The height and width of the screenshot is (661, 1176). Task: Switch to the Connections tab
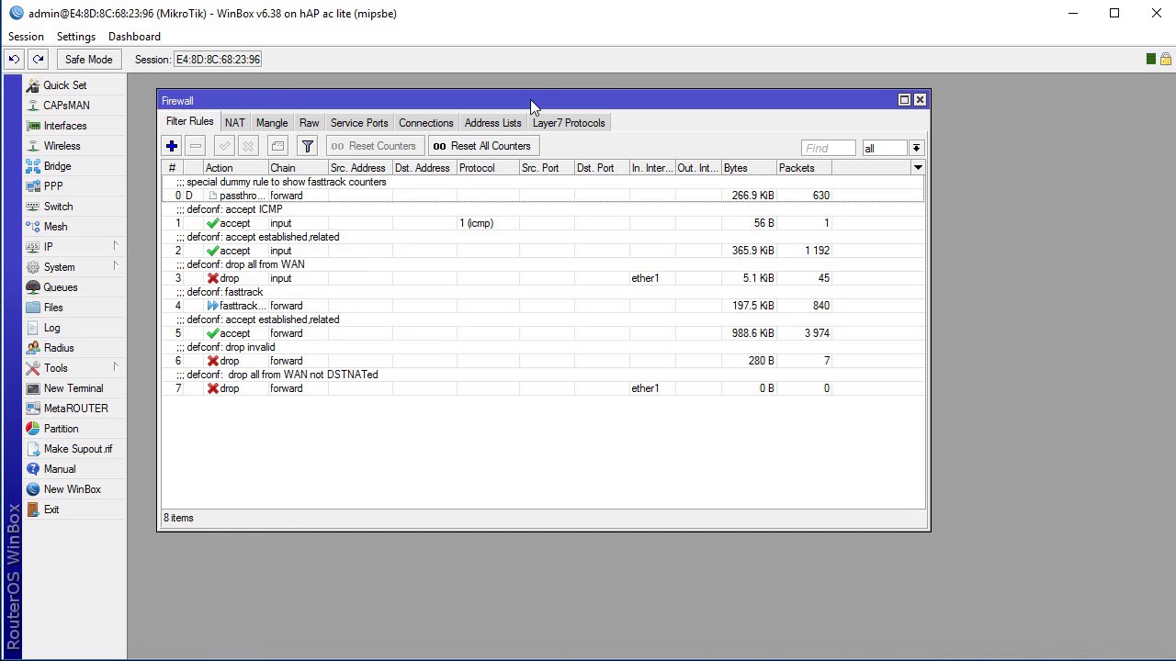point(426,123)
